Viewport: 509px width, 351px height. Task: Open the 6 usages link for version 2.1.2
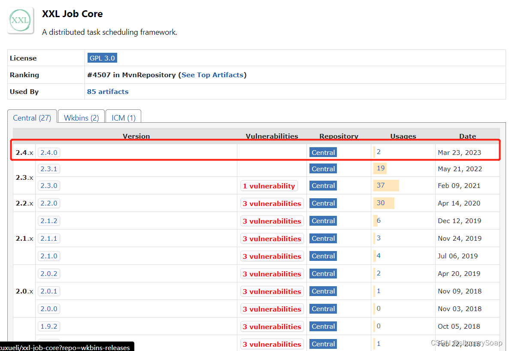pos(379,221)
